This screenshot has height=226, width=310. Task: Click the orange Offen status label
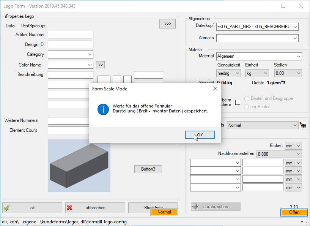coord(294,212)
